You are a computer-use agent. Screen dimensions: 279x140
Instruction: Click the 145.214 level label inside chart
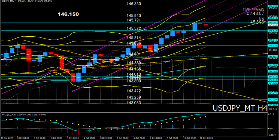134,38
